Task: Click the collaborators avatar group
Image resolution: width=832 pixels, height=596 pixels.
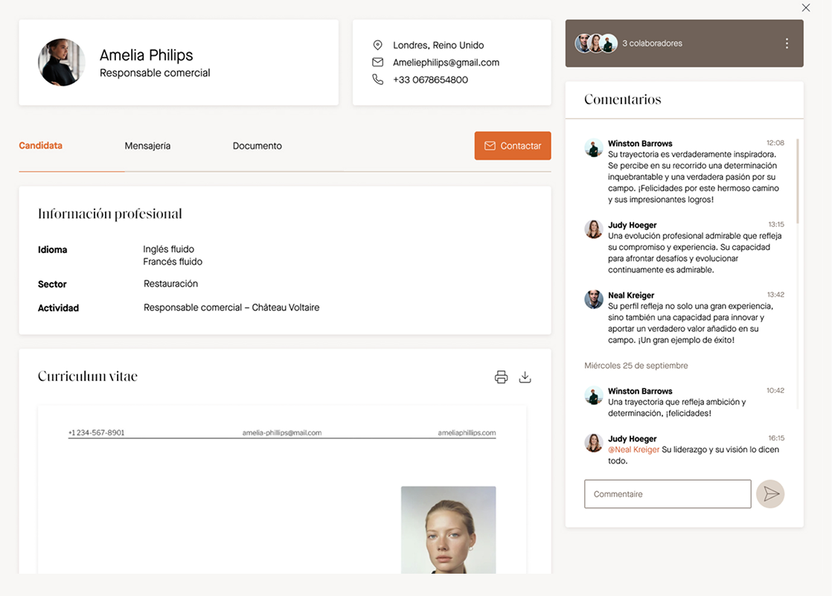Action: (x=596, y=44)
